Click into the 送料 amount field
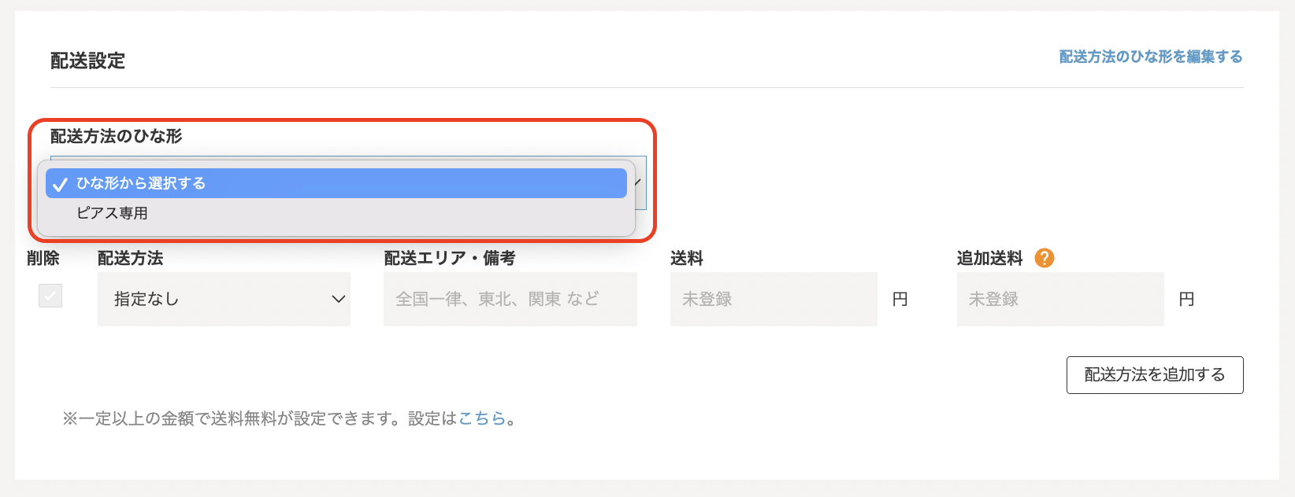The width and height of the screenshot is (1295, 497). tap(773, 299)
